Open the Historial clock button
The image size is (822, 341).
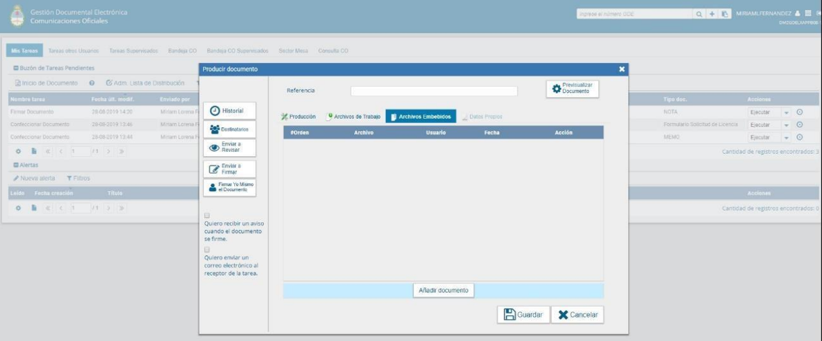(x=229, y=111)
